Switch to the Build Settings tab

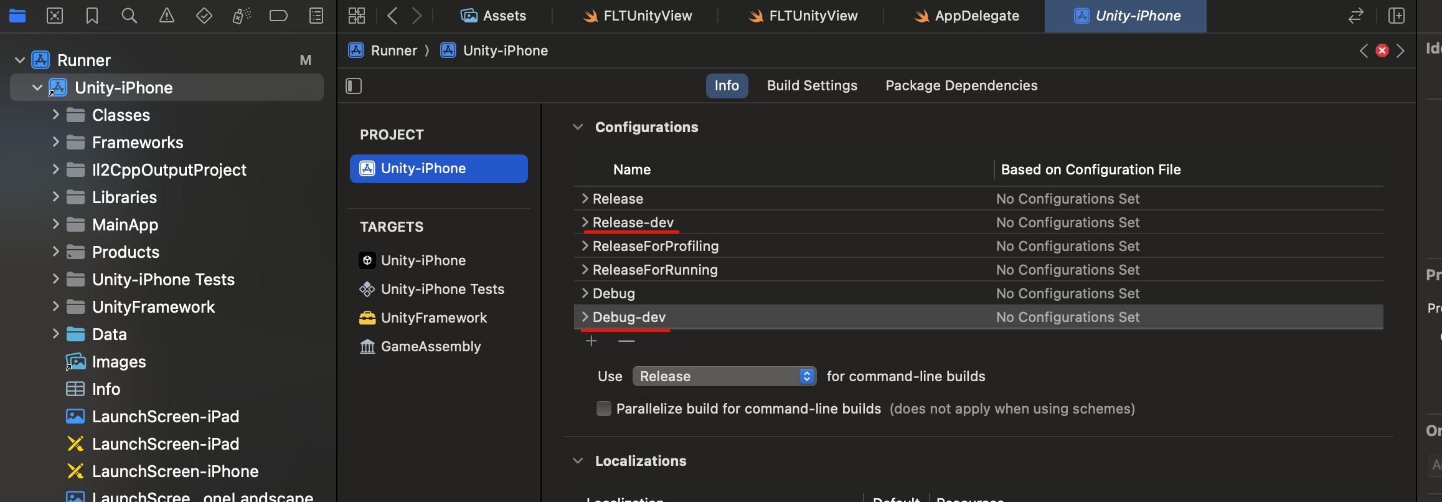[x=812, y=86]
